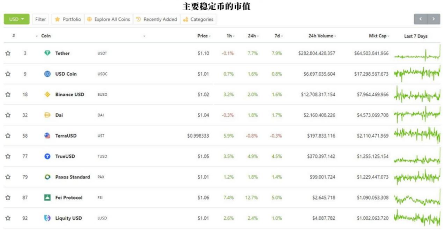
Task: Open the Fei Protocol link
Action: click(x=69, y=197)
